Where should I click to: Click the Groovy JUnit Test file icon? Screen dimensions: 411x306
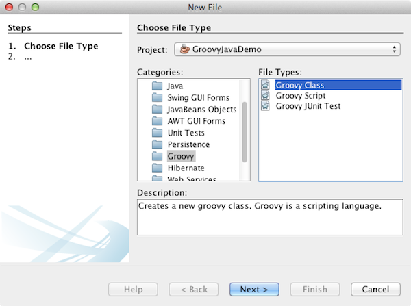265,106
